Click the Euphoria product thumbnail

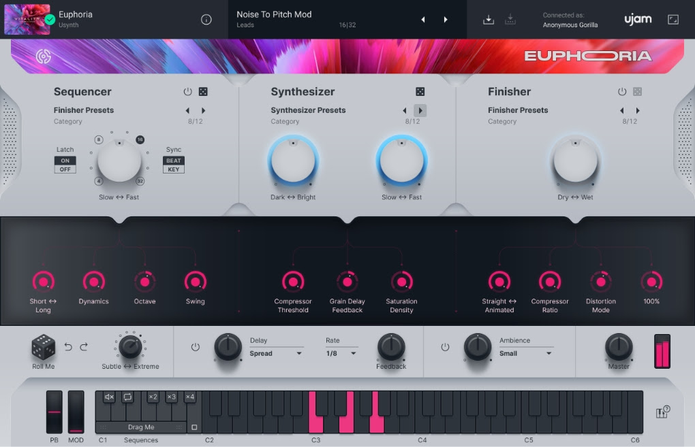[x=27, y=20]
